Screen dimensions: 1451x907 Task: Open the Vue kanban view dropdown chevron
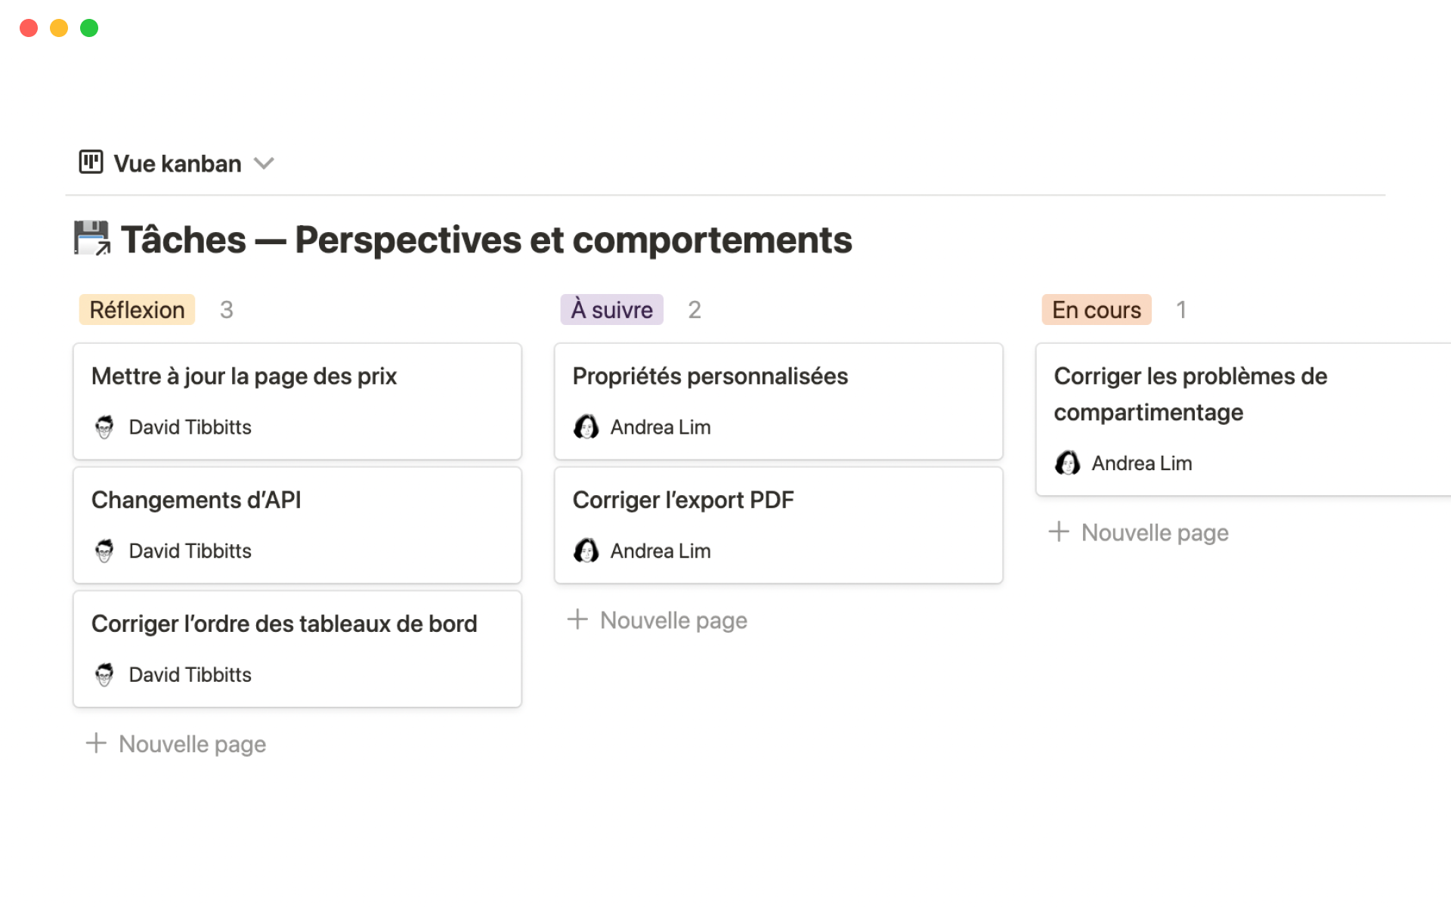pos(264,163)
